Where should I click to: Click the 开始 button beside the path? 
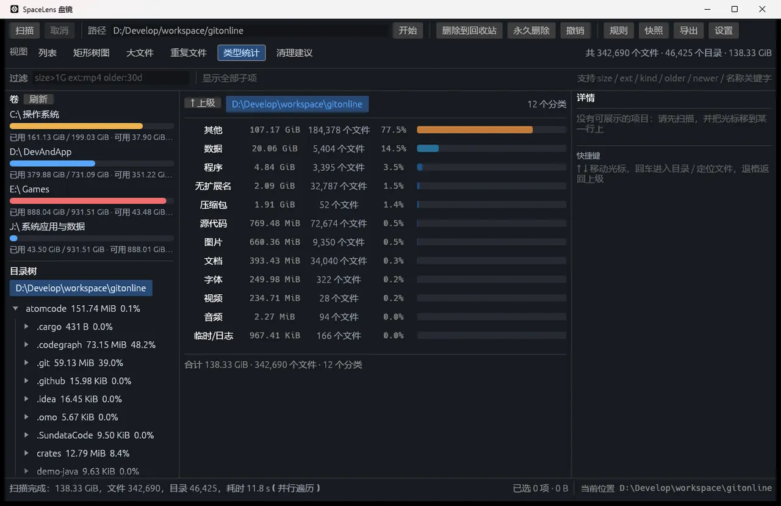point(408,31)
